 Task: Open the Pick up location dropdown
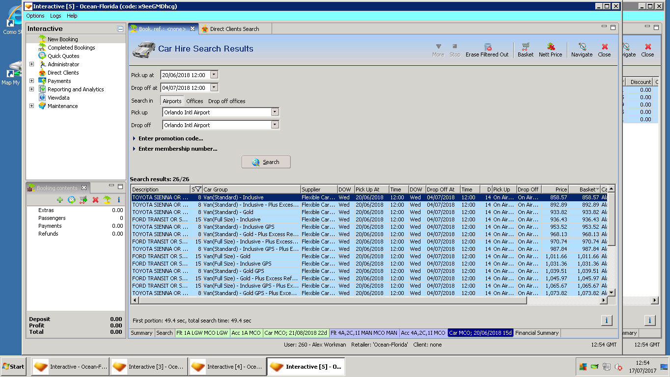point(275,112)
